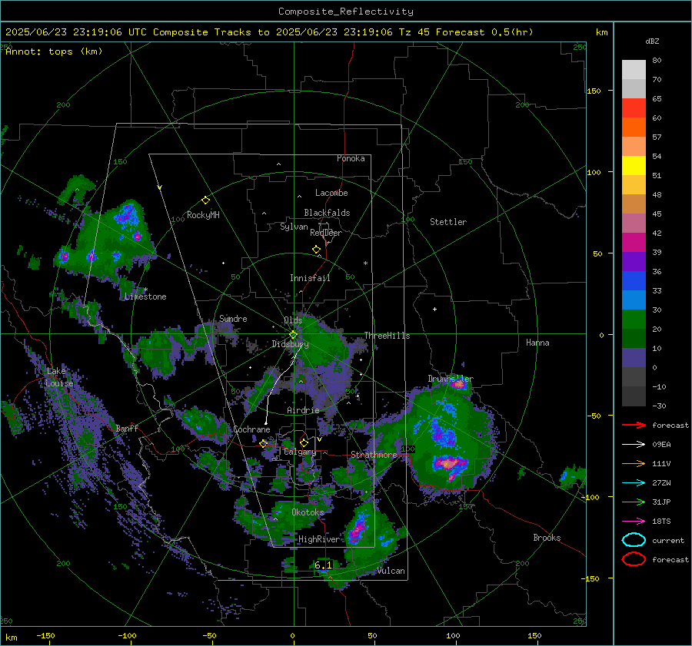Click the 6.1 storm top label

coord(323,565)
